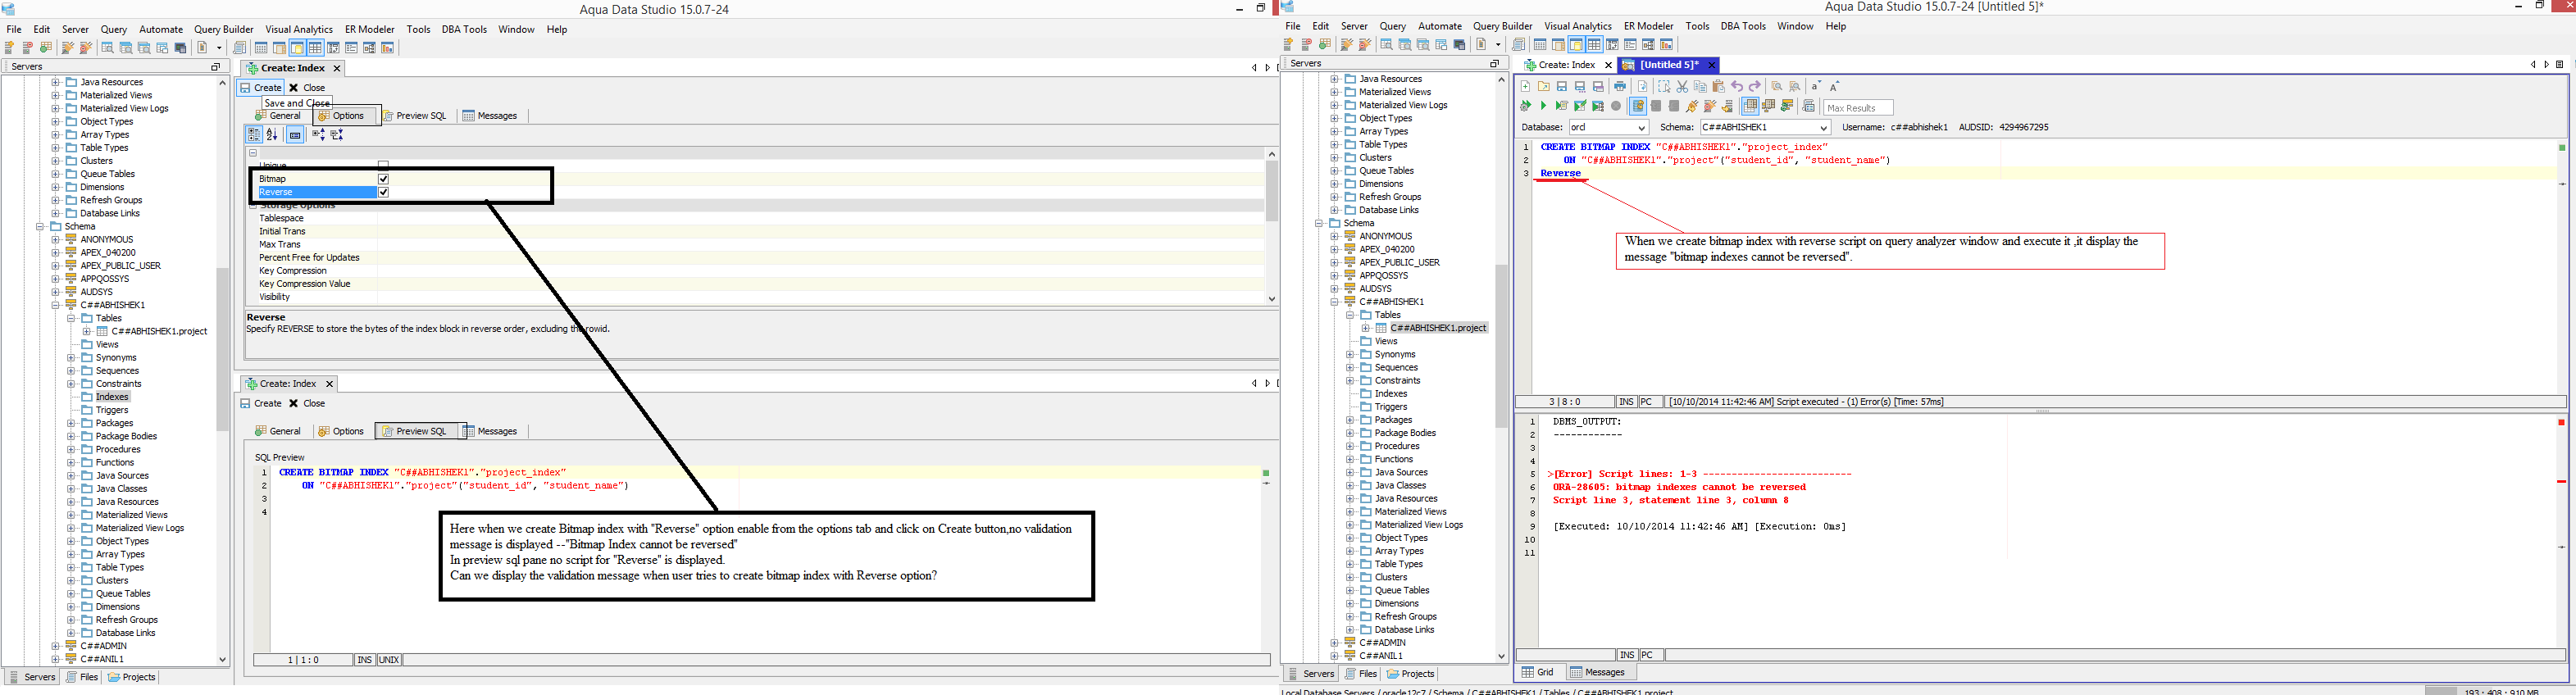Toggle the Unique checkbox in left window
The image size is (2576, 695).
[383, 165]
